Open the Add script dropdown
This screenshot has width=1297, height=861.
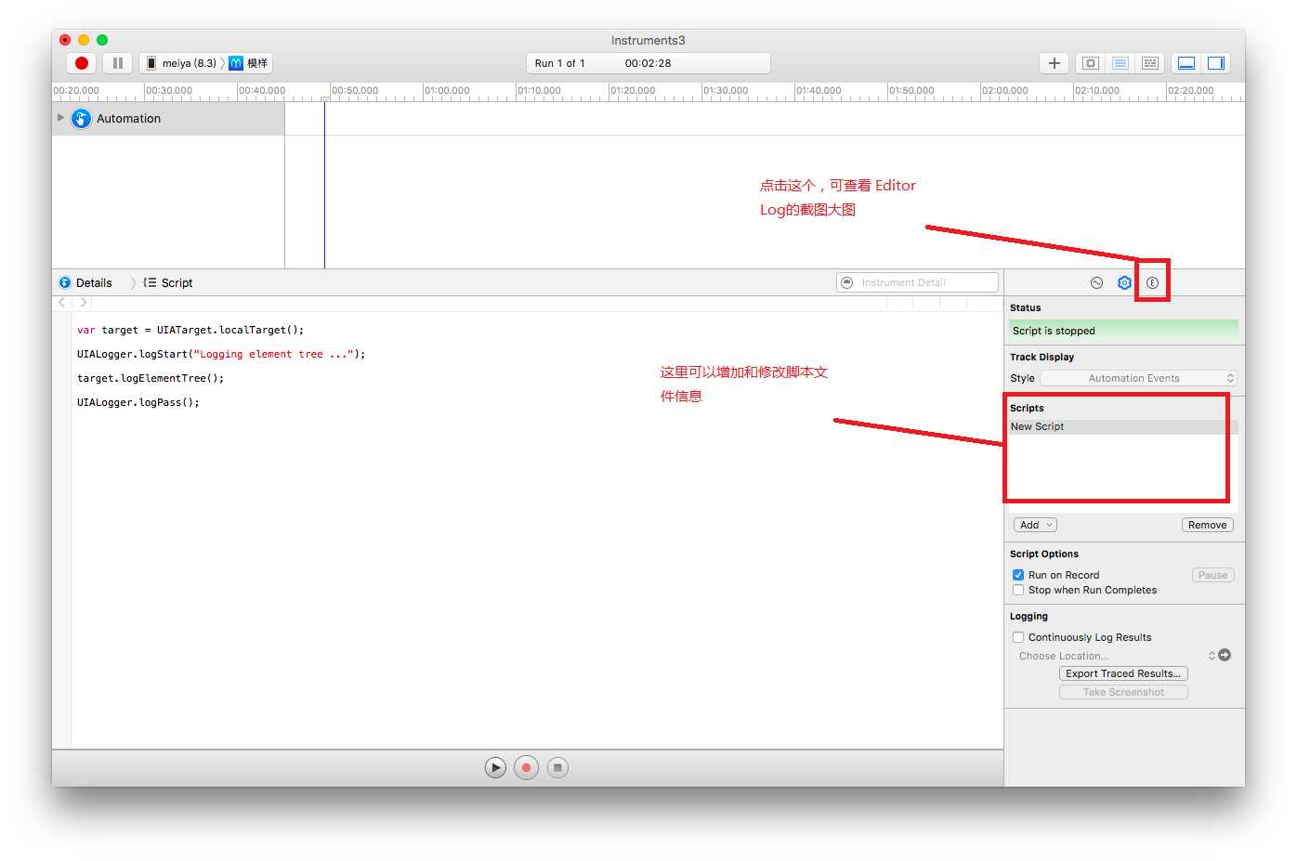[1035, 525]
